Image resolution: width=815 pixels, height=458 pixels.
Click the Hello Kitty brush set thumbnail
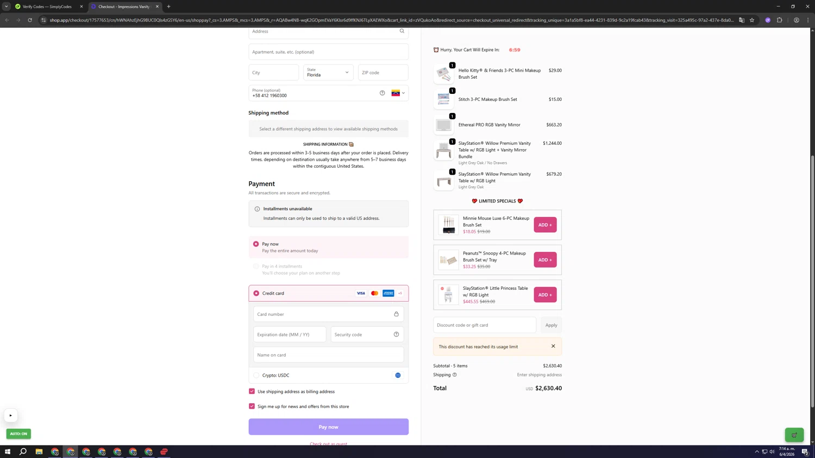tap(443, 73)
